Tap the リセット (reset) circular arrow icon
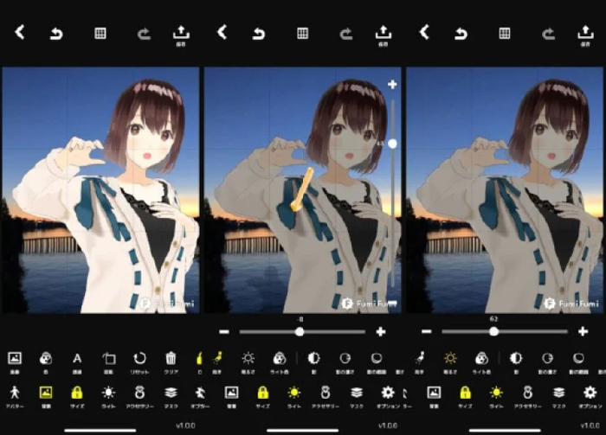The image size is (606, 435). pos(139,359)
